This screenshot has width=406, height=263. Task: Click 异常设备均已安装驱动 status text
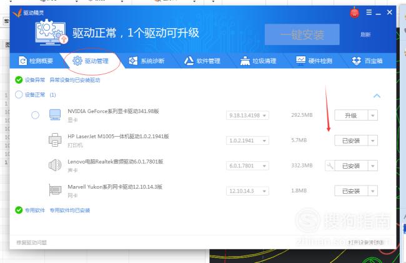pos(75,80)
